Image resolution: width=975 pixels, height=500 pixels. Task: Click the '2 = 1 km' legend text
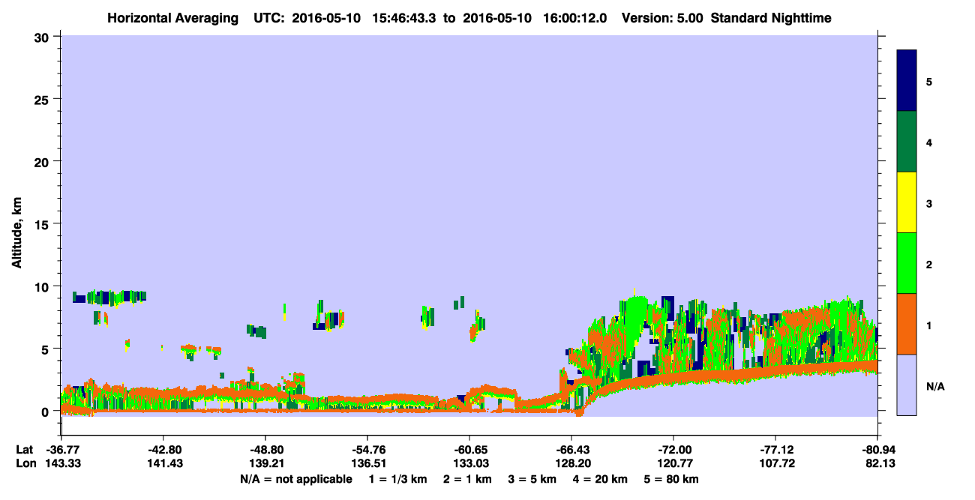[x=469, y=479]
